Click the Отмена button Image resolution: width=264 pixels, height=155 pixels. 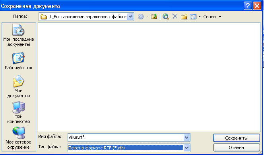click(237, 147)
